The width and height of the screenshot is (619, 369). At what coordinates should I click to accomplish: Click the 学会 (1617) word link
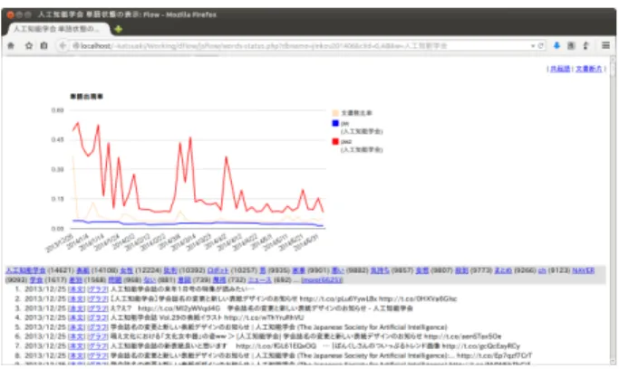pyautogui.click(x=36, y=280)
